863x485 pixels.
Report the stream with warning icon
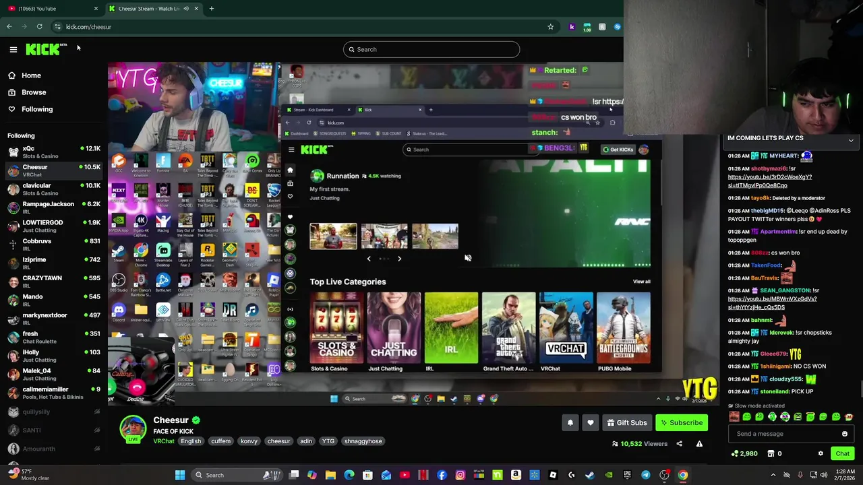click(x=699, y=444)
